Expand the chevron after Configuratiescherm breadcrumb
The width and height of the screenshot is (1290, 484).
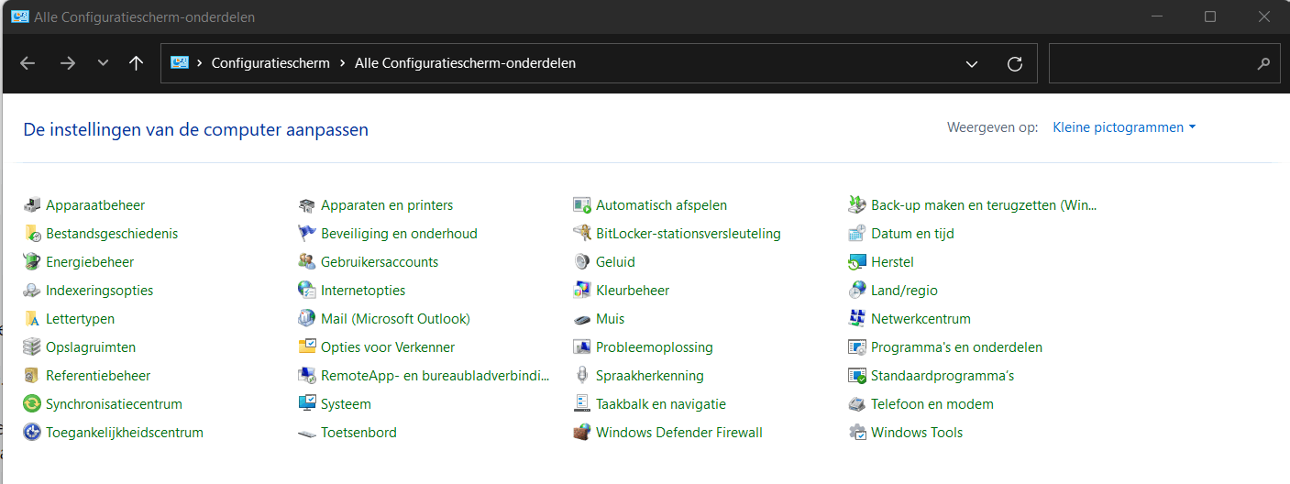(x=342, y=64)
